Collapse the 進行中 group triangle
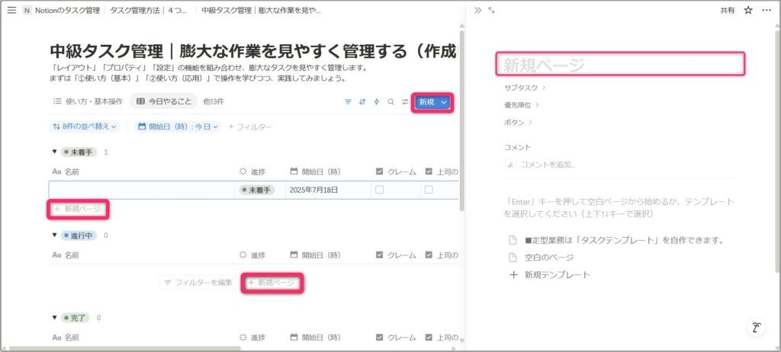 [x=54, y=235]
